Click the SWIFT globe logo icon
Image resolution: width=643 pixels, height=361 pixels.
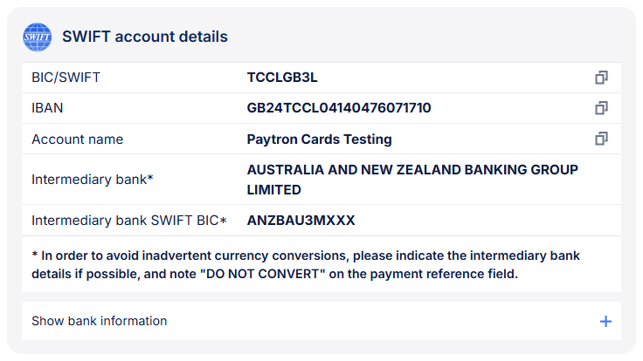point(38,37)
